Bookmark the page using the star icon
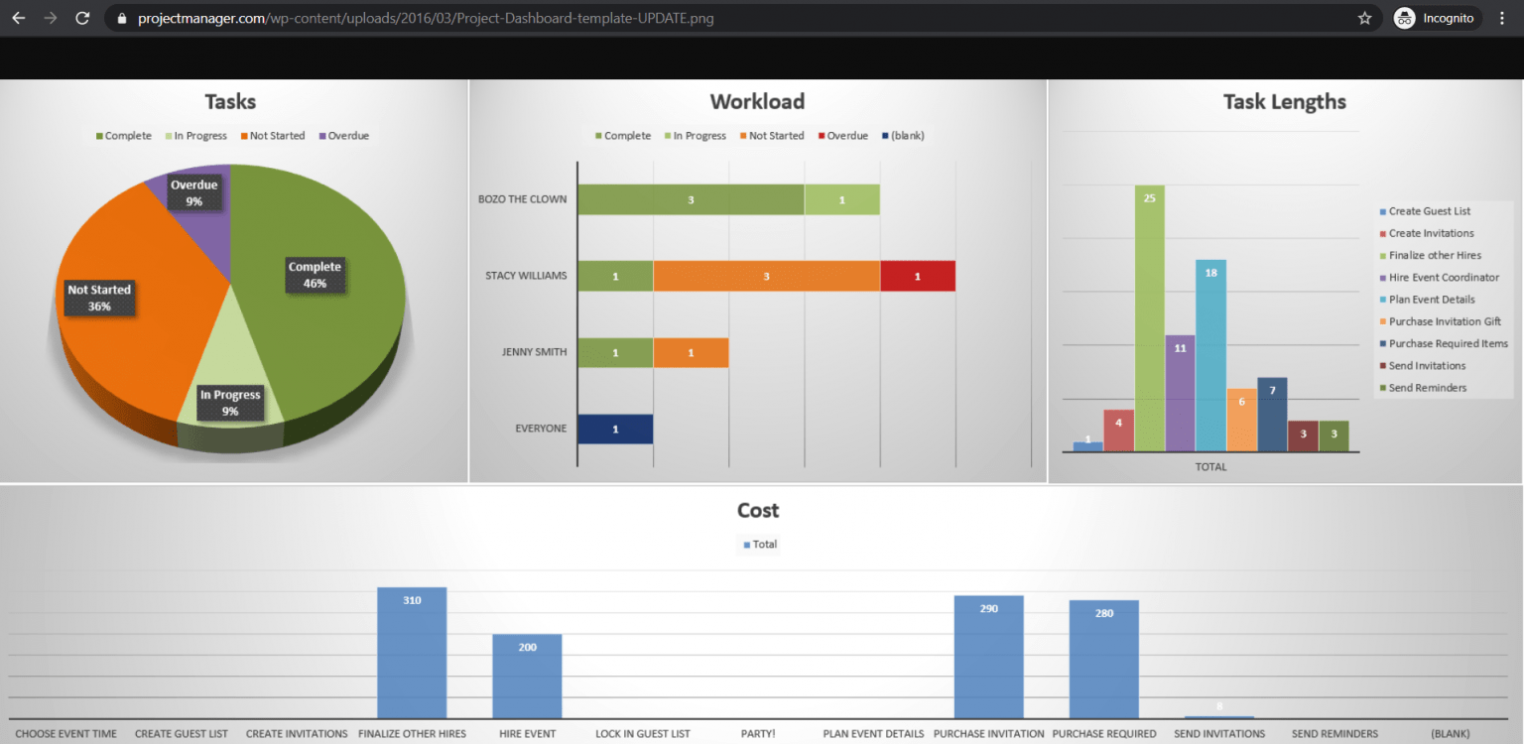 1366,17
